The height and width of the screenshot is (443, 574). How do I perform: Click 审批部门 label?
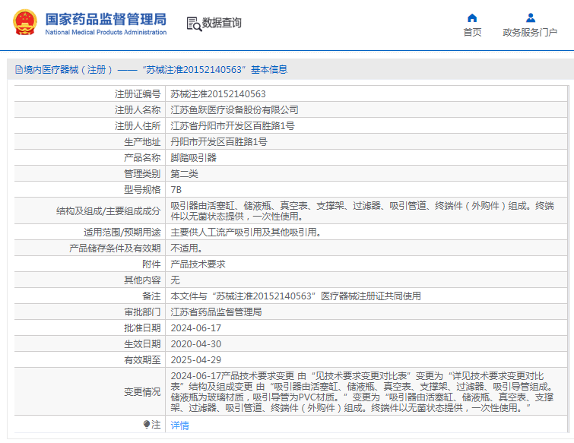[142, 312]
